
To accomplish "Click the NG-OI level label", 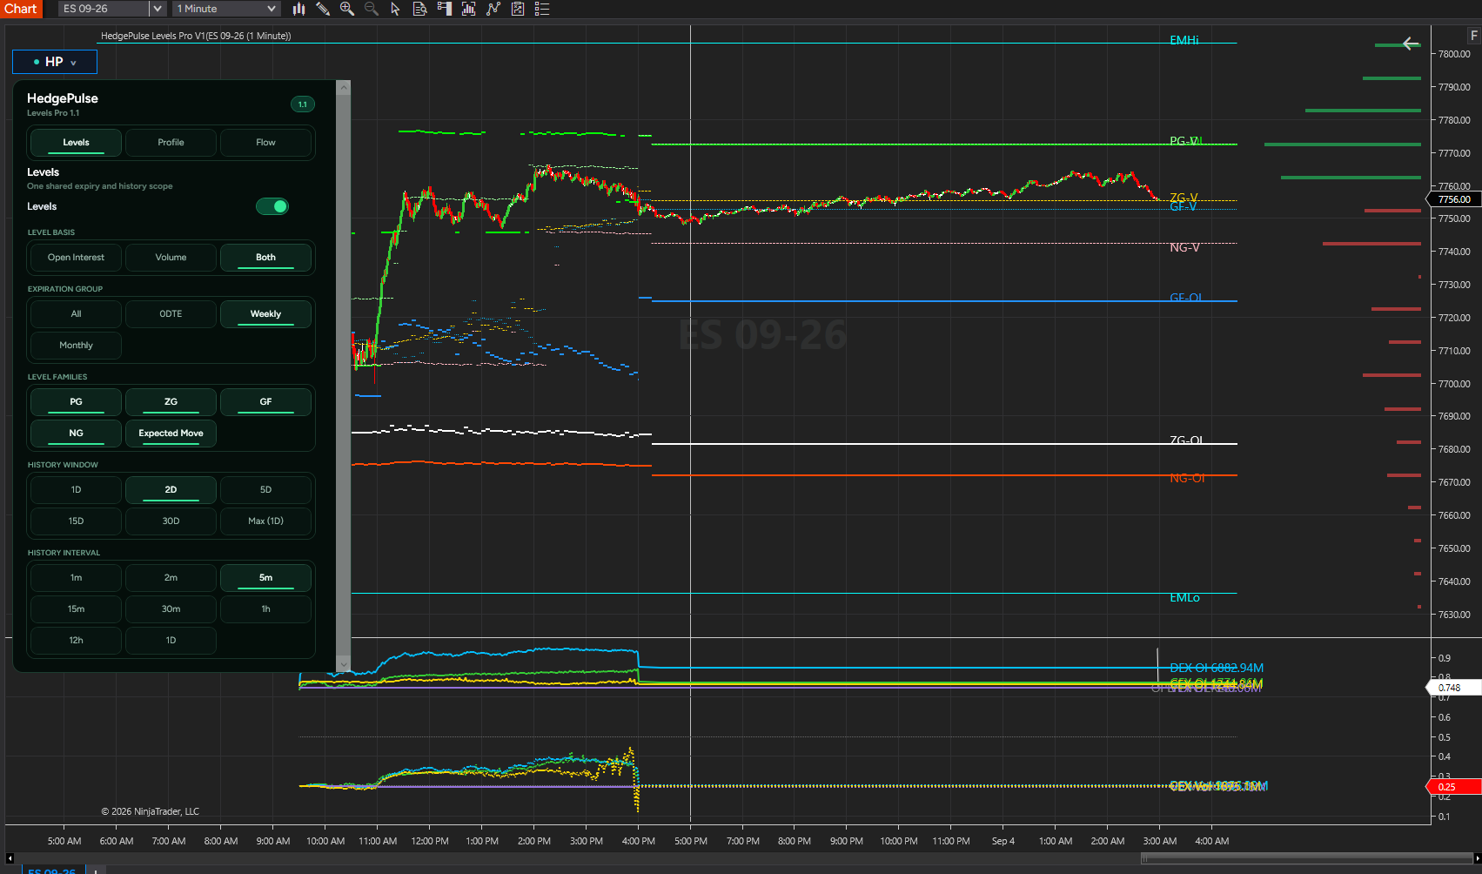I will [x=1187, y=478].
